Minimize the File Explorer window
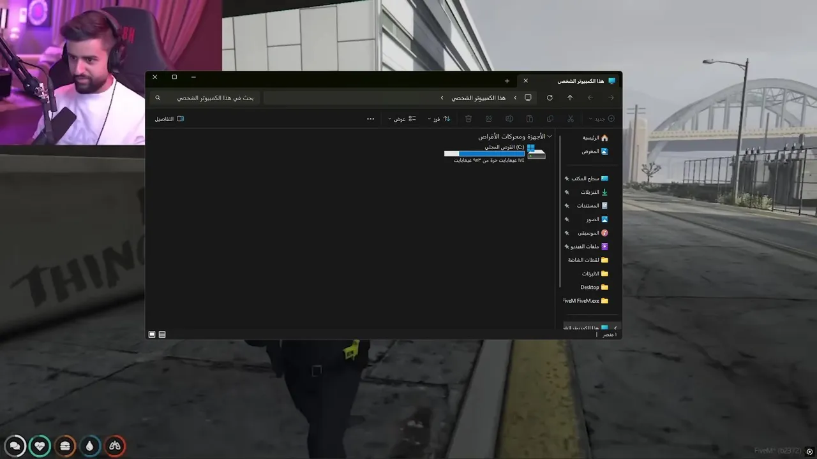 click(x=193, y=77)
